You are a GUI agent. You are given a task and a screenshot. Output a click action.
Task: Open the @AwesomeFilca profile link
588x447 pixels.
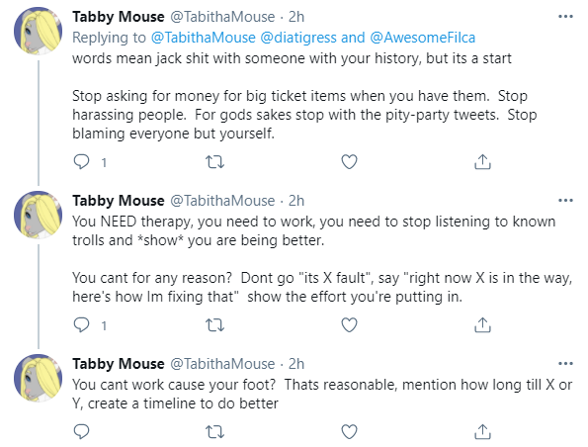point(423,38)
